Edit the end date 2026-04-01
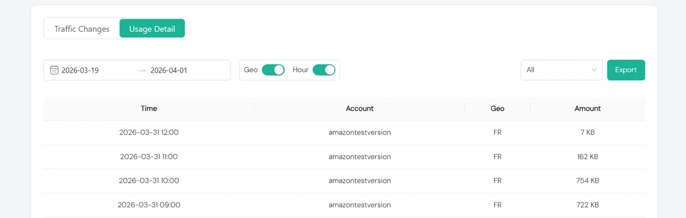This screenshot has width=686, height=218. [x=169, y=70]
